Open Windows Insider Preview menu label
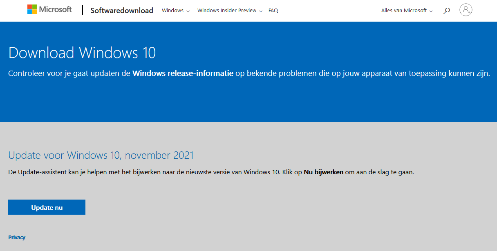The image size is (497, 251). click(x=227, y=11)
